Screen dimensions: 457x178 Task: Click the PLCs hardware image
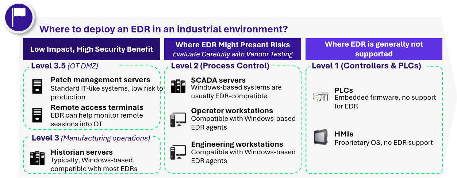coord(321,96)
